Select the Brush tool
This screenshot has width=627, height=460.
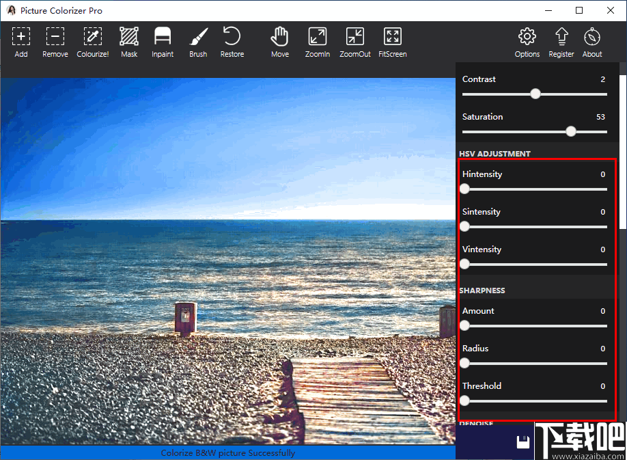(198, 41)
